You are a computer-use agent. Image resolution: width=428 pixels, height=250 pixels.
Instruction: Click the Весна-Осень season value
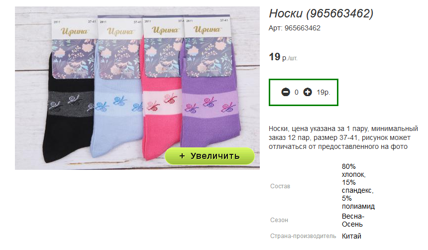tap(353, 220)
